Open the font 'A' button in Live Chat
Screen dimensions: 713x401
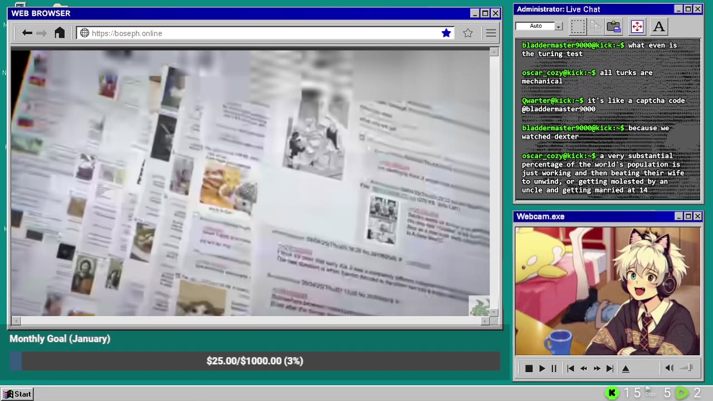[x=659, y=26]
